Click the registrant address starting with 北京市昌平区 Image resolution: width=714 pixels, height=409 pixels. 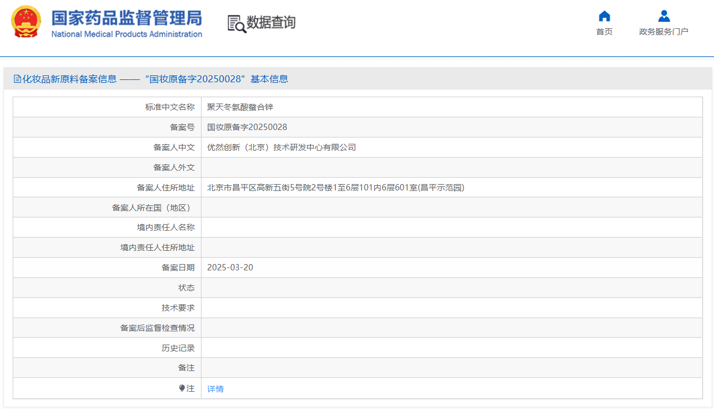336,188
